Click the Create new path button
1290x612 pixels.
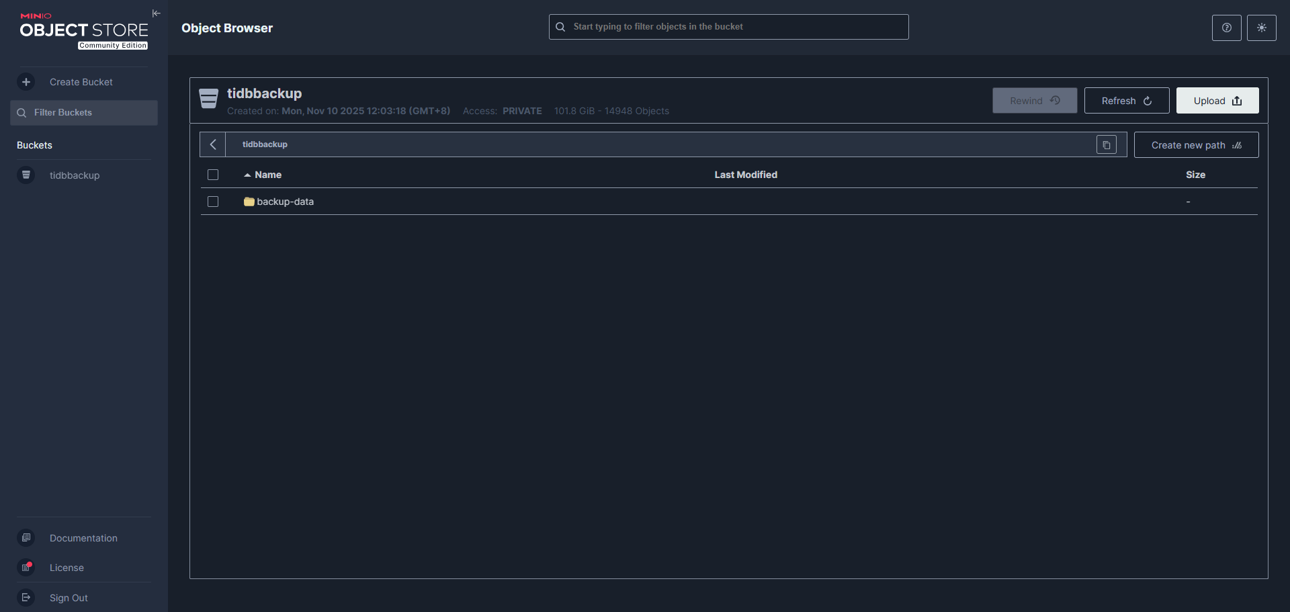coord(1196,145)
